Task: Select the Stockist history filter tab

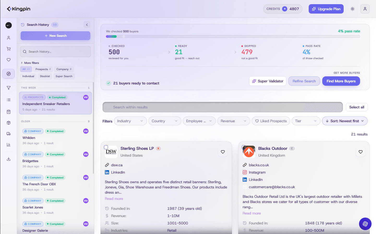Action: coord(45,76)
